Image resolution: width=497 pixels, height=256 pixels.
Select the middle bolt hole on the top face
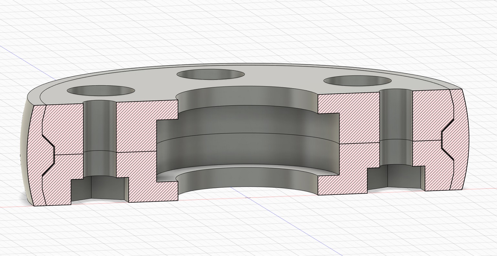[210, 74]
